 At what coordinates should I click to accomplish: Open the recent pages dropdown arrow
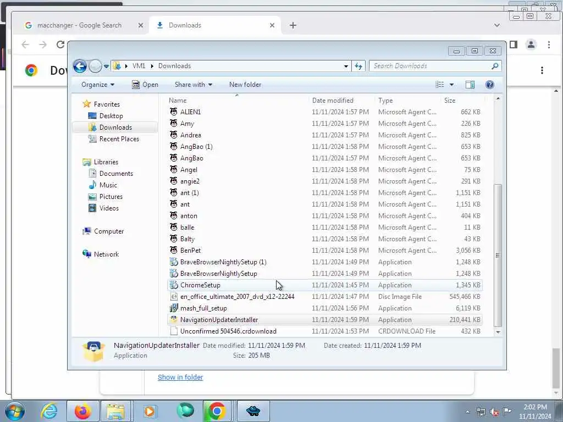pos(106,66)
